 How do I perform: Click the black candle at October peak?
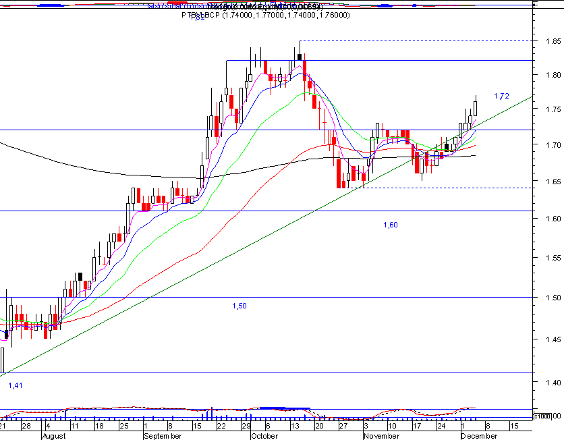[x=300, y=57]
